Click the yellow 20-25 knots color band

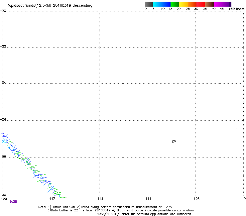[184, 4]
